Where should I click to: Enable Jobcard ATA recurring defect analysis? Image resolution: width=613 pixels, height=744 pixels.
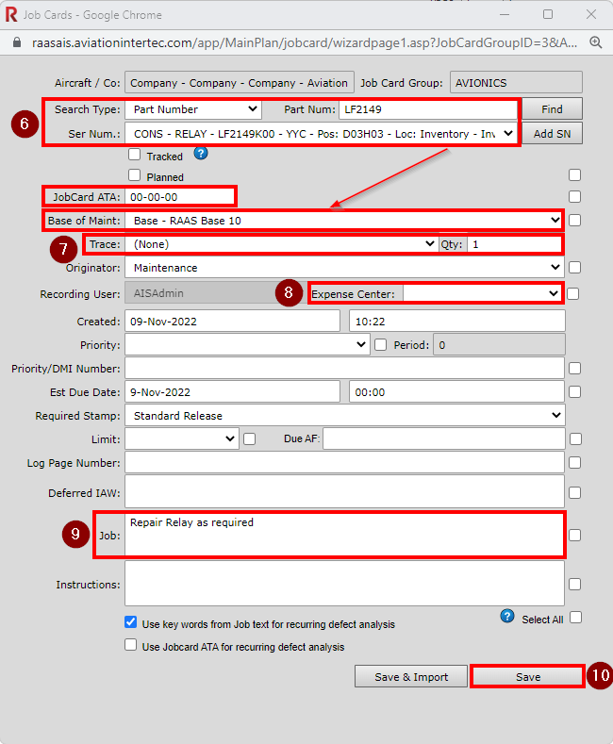pyautogui.click(x=131, y=646)
